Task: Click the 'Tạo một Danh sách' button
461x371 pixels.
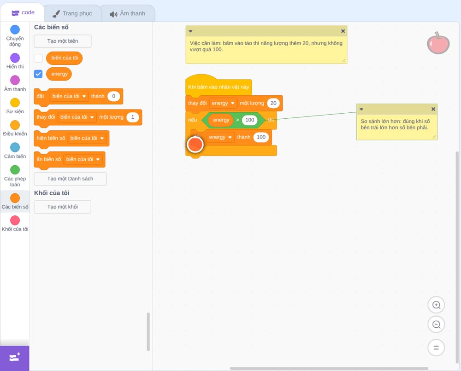Action: pos(70,179)
